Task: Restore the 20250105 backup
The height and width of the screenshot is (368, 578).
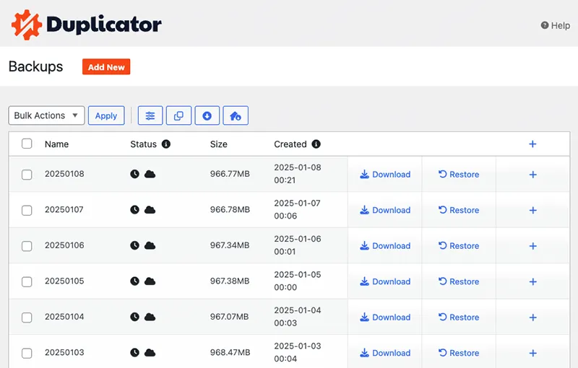Action: (459, 281)
